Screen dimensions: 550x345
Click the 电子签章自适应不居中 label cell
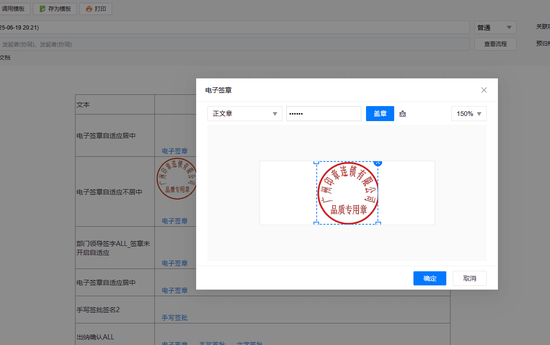pyautogui.click(x=115, y=192)
